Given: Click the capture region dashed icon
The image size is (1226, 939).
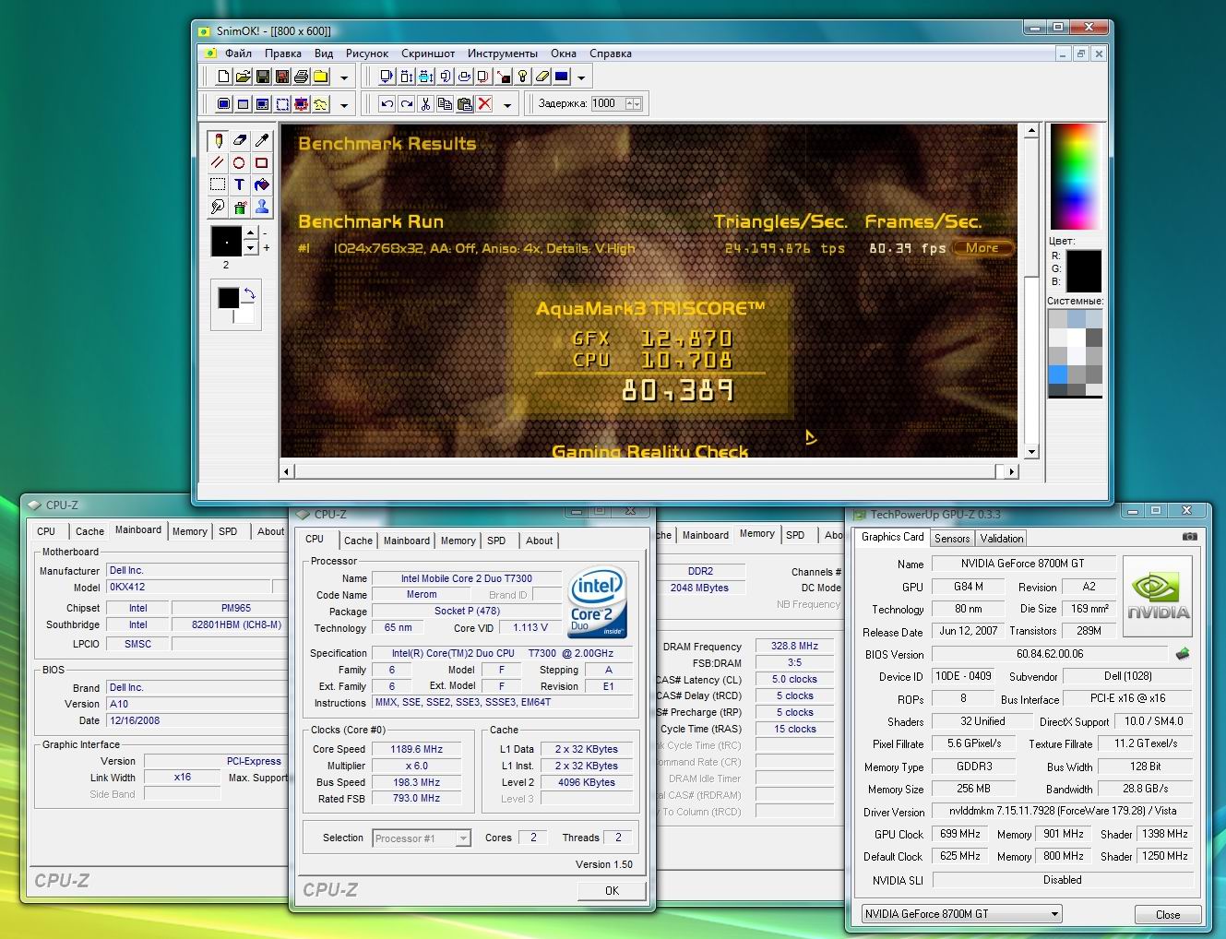Looking at the screenshot, I should [282, 104].
